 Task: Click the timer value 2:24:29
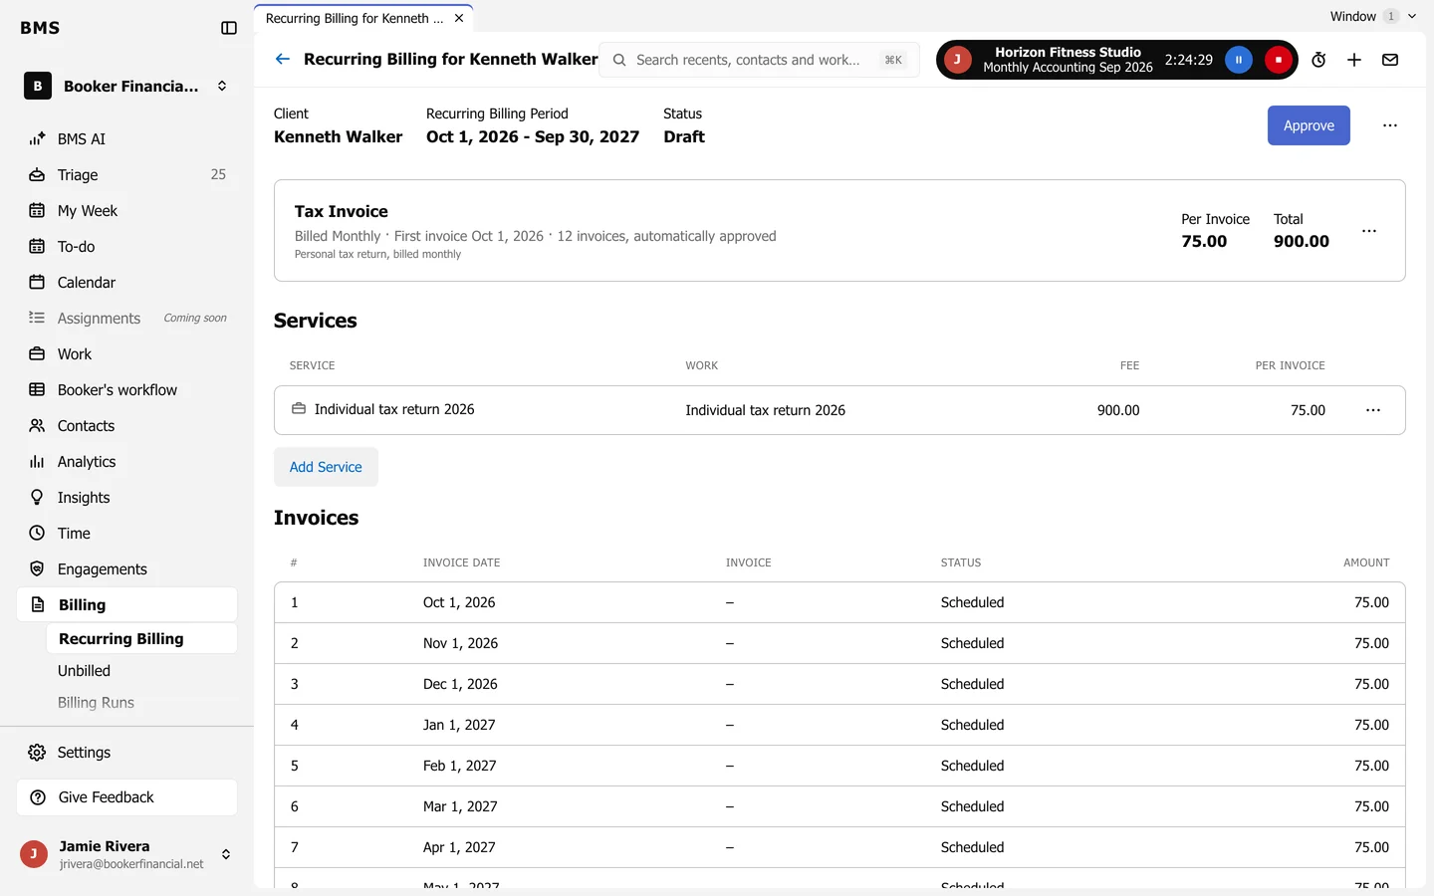tap(1189, 60)
